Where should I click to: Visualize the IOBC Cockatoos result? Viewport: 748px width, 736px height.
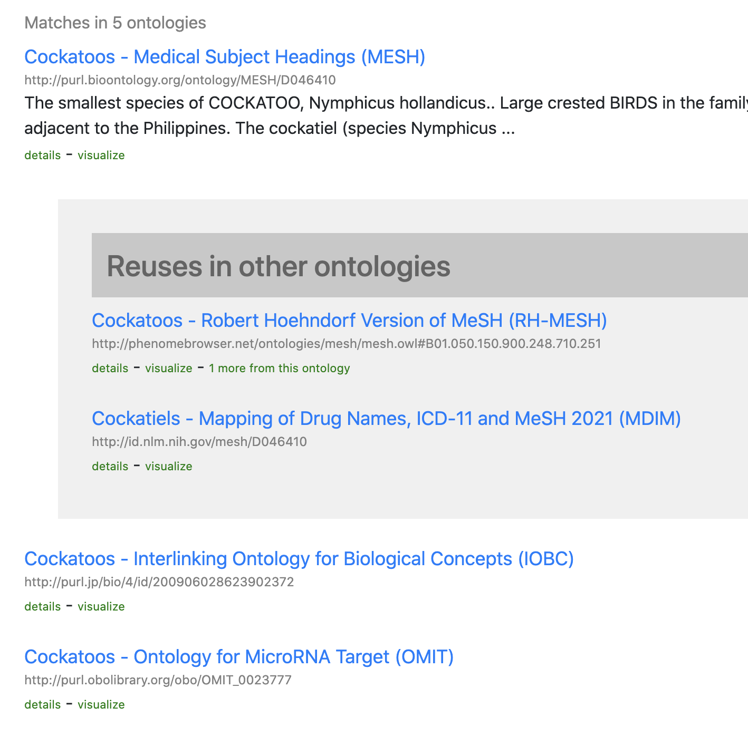pos(101,607)
